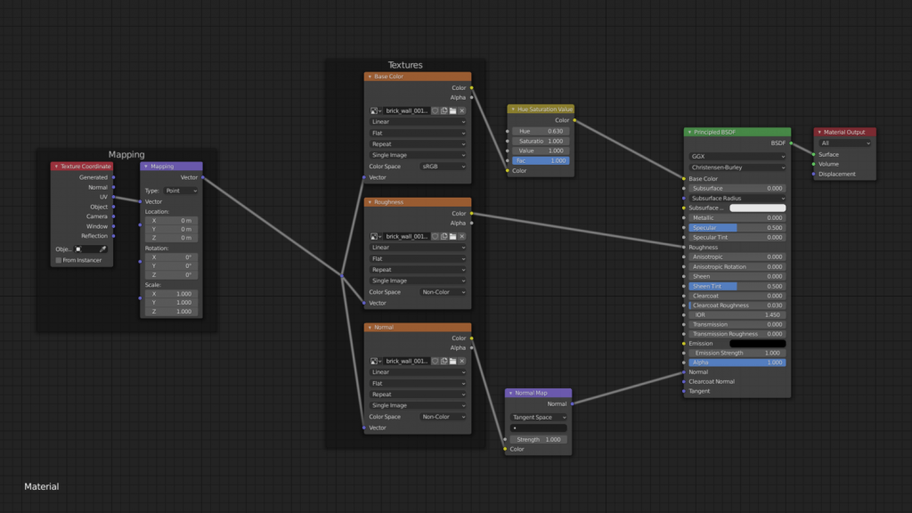This screenshot has height=513, width=912.
Task: Click the brick_wall_001 image name field
Action: click(405, 110)
